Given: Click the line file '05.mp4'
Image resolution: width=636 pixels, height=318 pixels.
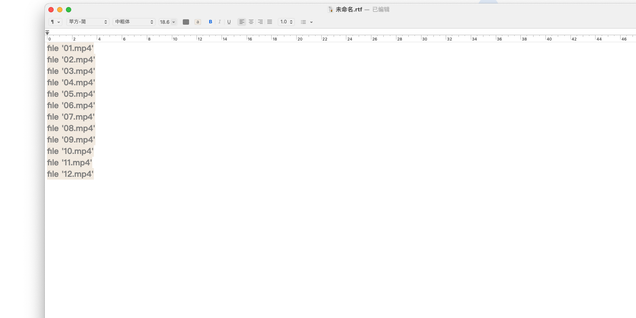Looking at the screenshot, I should [71, 94].
